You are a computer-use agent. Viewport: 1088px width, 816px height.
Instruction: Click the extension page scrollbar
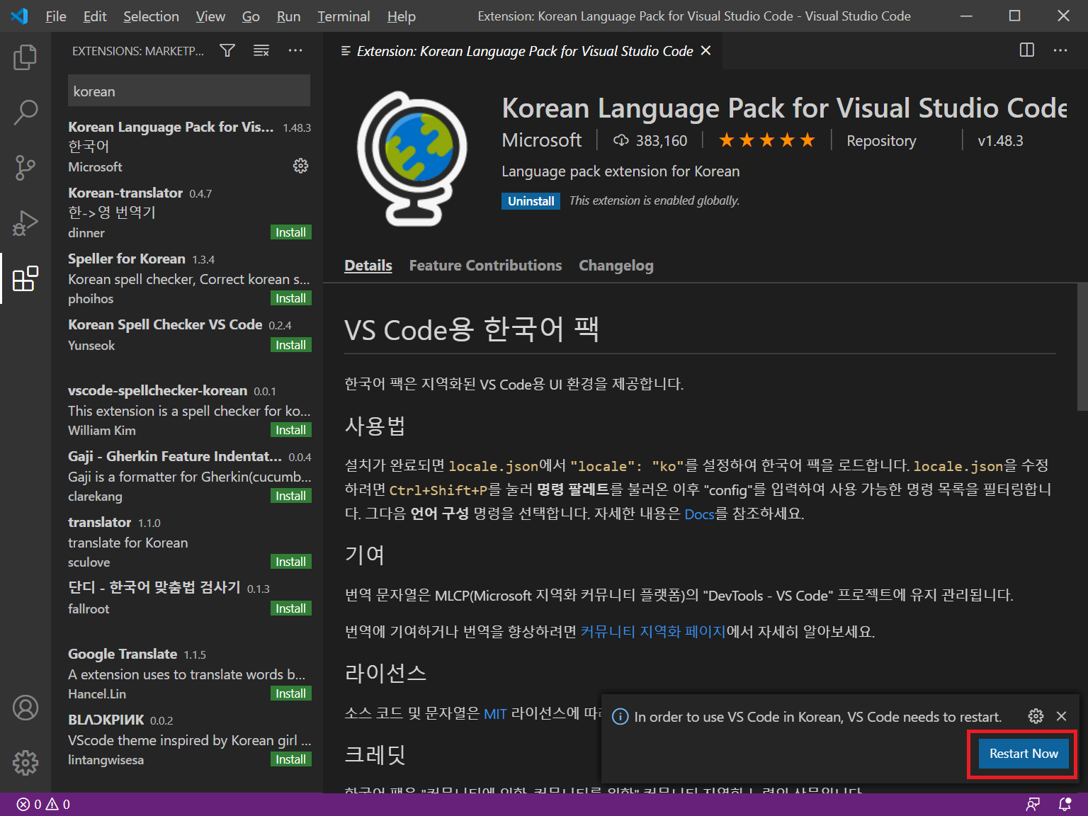coord(1082,347)
